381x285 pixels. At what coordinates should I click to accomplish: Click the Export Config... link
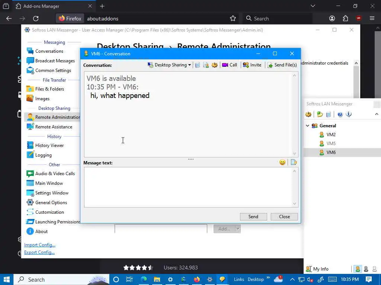39,252
